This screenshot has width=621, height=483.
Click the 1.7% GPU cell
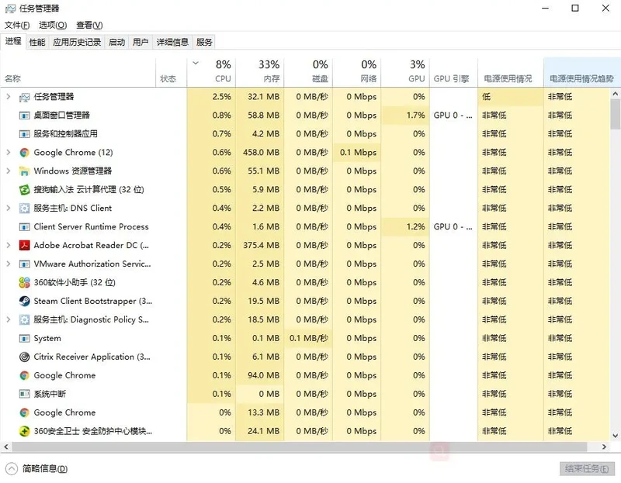tap(405, 116)
